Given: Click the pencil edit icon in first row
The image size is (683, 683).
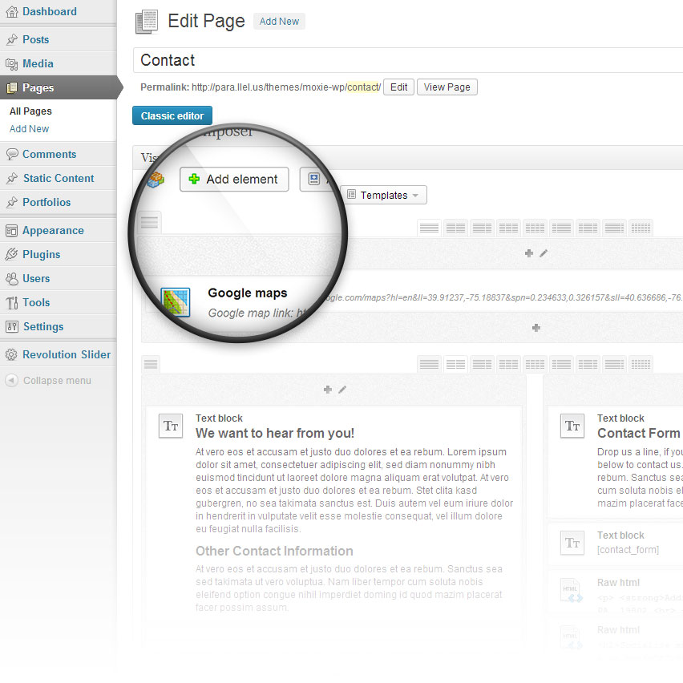Looking at the screenshot, I should (x=544, y=253).
